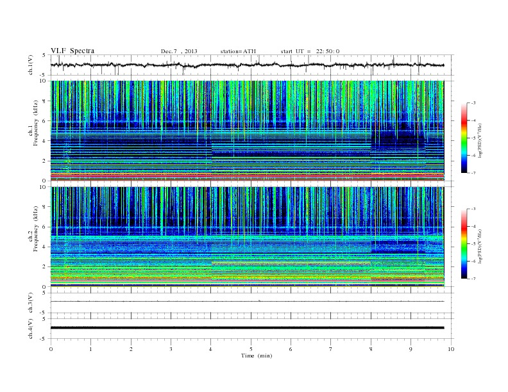Click the ch.1 color scale bar
Image resolution: width=508 pixels, height=392 pixels.
[x=464, y=138]
